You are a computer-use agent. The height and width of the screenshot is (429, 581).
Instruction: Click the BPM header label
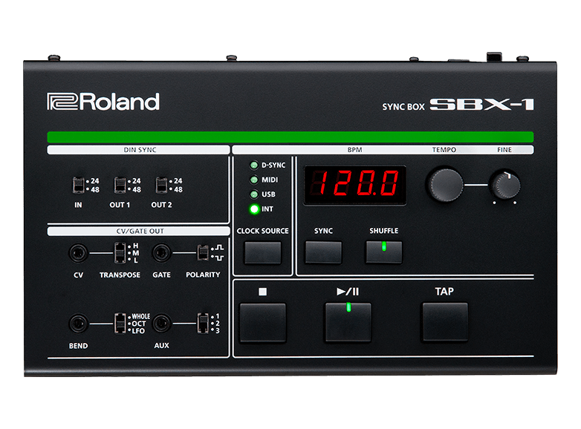coord(354,150)
